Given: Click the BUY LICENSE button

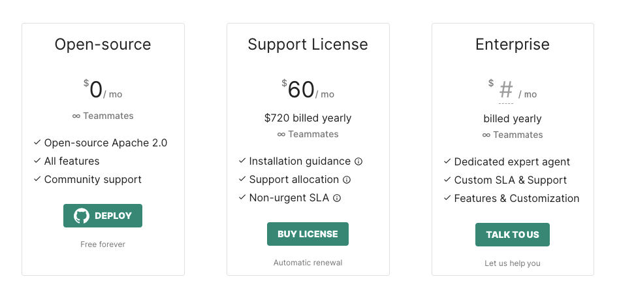Looking at the screenshot, I should 308,234.
